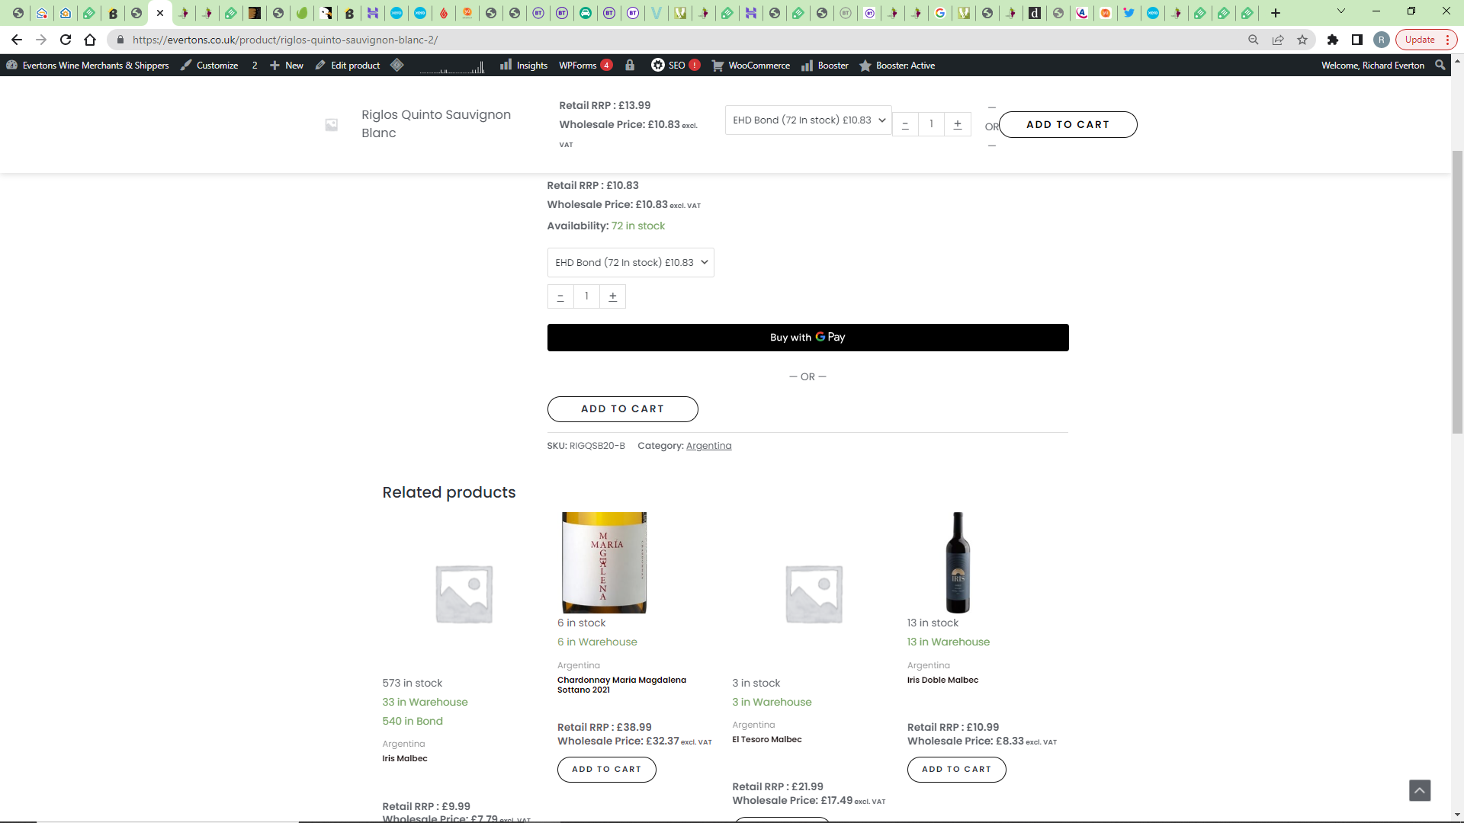Click the WordPress admin search magnifier icon
Viewport: 1464px width, 823px height.
coord(1440,66)
